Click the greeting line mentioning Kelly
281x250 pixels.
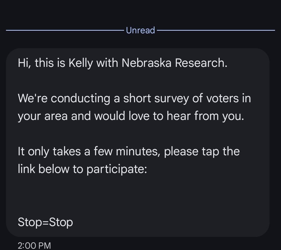122,63
